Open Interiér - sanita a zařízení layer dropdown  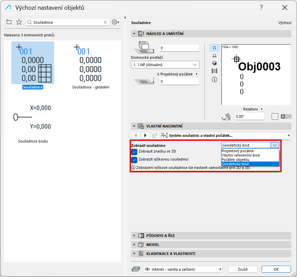183,269
